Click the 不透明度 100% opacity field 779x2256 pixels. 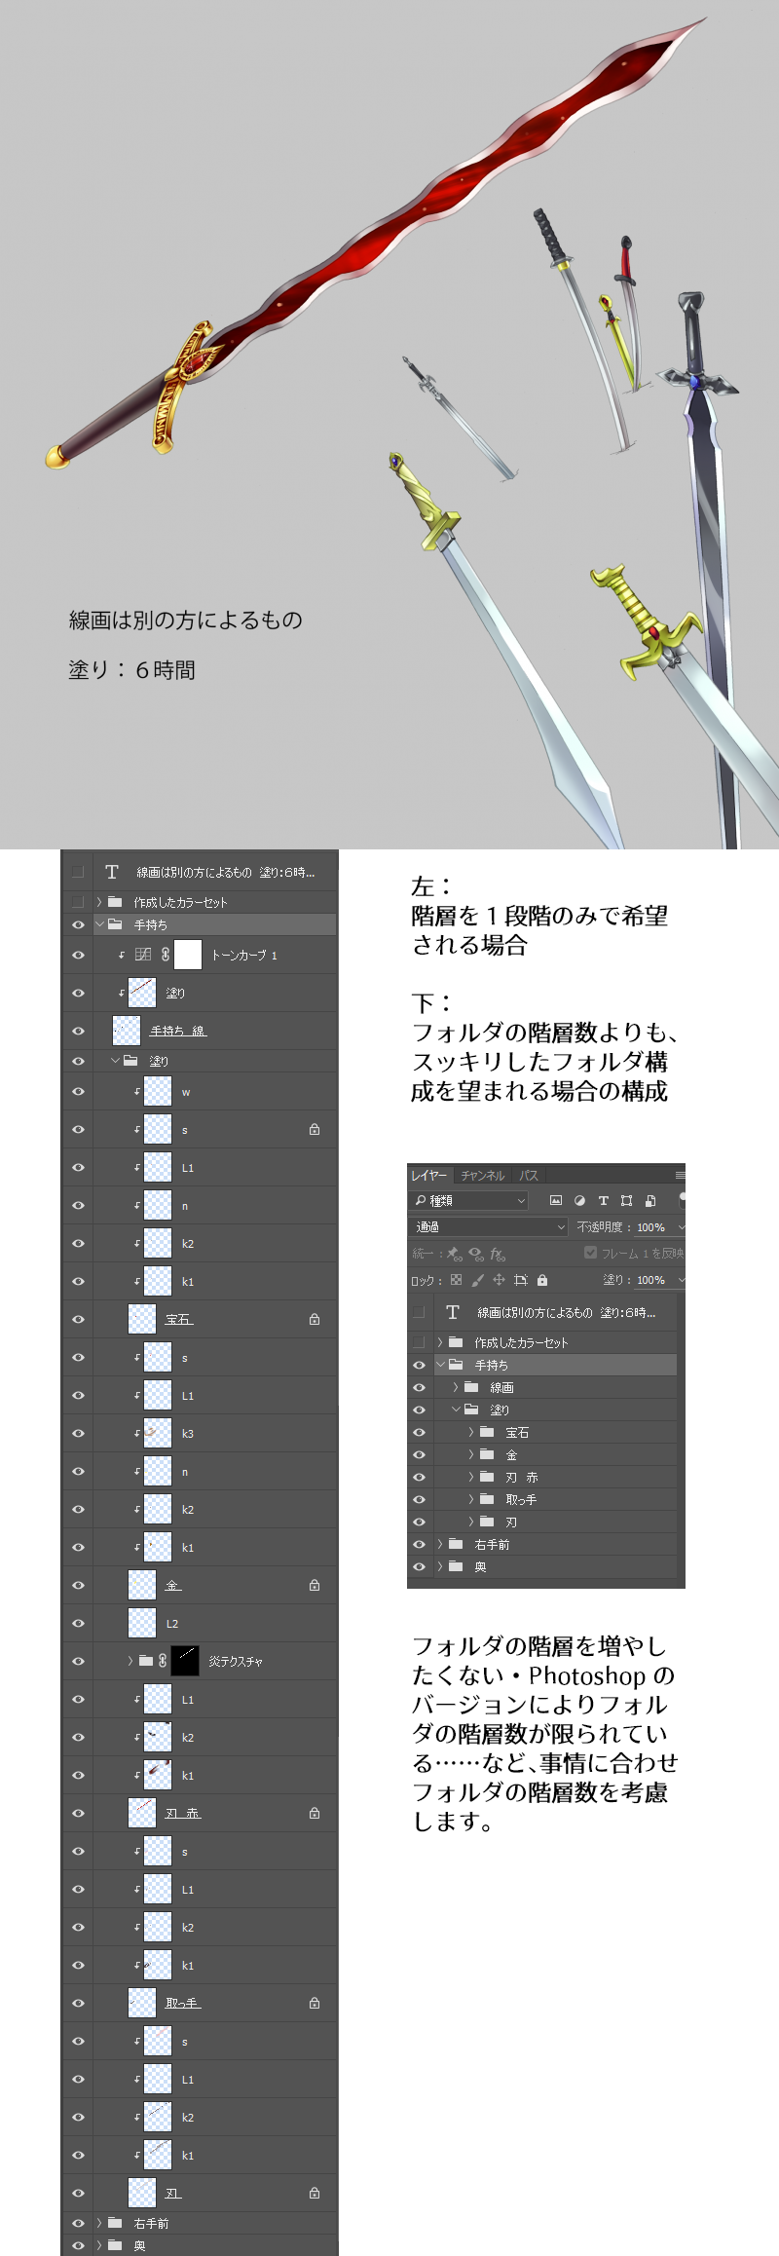pos(650,1227)
